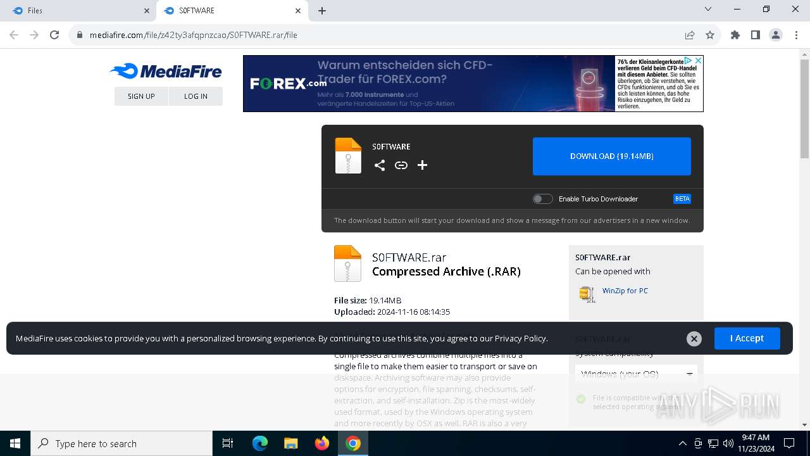Launch Firefox from the taskbar
Image resolution: width=810 pixels, height=456 pixels.
(x=322, y=443)
